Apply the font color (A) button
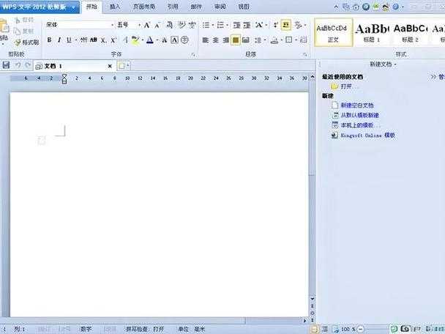This screenshot has height=334, width=445. 149,40
